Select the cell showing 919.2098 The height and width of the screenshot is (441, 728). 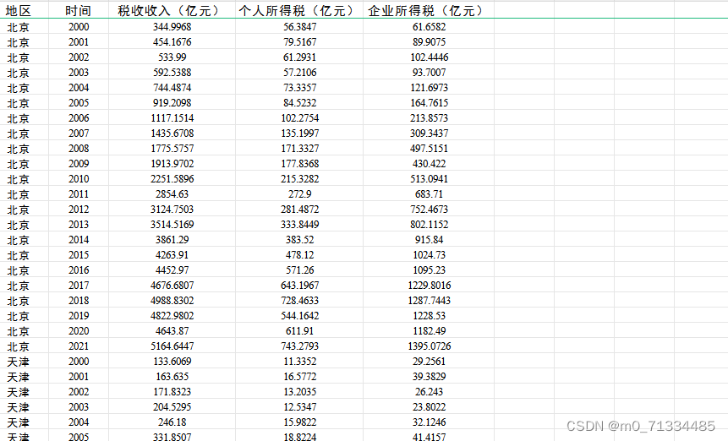[172, 103]
